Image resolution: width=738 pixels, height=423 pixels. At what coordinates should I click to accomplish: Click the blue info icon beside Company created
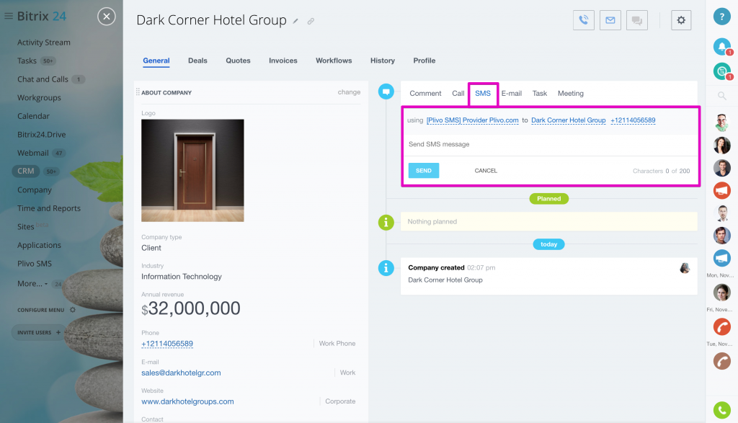pyautogui.click(x=386, y=268)
